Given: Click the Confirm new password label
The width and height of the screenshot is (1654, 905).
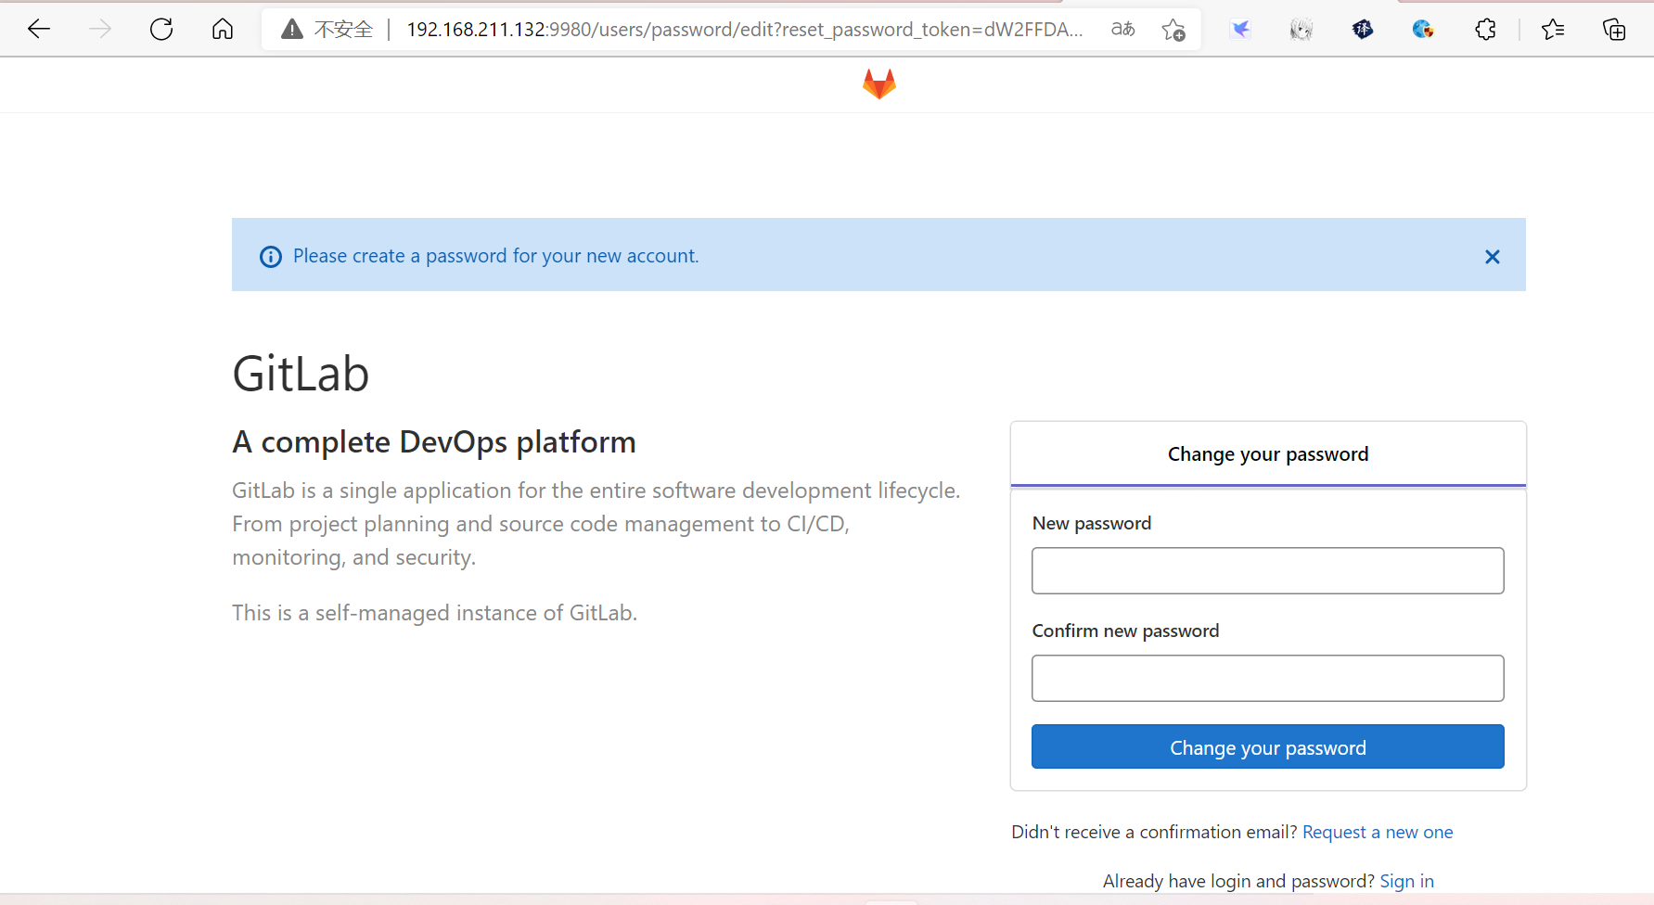Looking at the screenshot, I should point(1125,631).
